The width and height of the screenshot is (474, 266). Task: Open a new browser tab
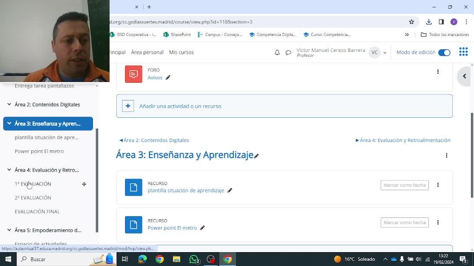[x=149, y=7]
